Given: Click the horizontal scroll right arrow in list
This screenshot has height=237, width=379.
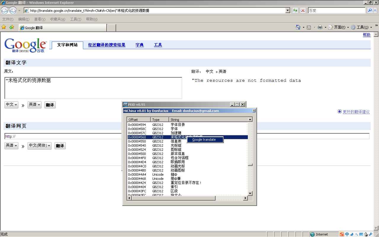Looking at the screenshot, I should [x=245, y=198].
